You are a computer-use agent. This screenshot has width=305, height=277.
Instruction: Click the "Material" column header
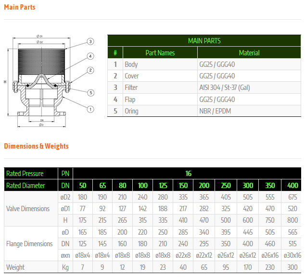(249, 53)
